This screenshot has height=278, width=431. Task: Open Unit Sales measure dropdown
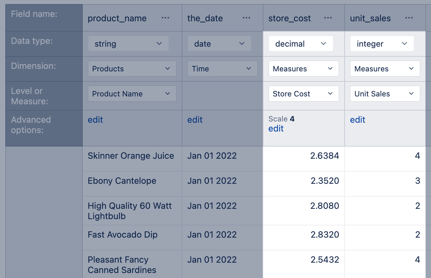(385, 94)
